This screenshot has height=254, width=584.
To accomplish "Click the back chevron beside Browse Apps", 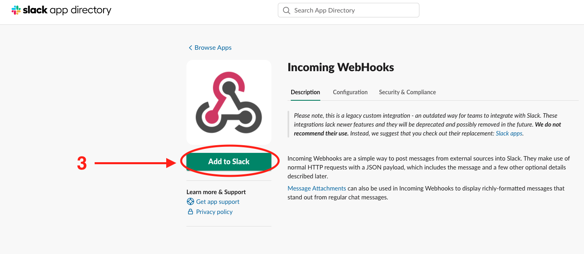I will [190, 48].
